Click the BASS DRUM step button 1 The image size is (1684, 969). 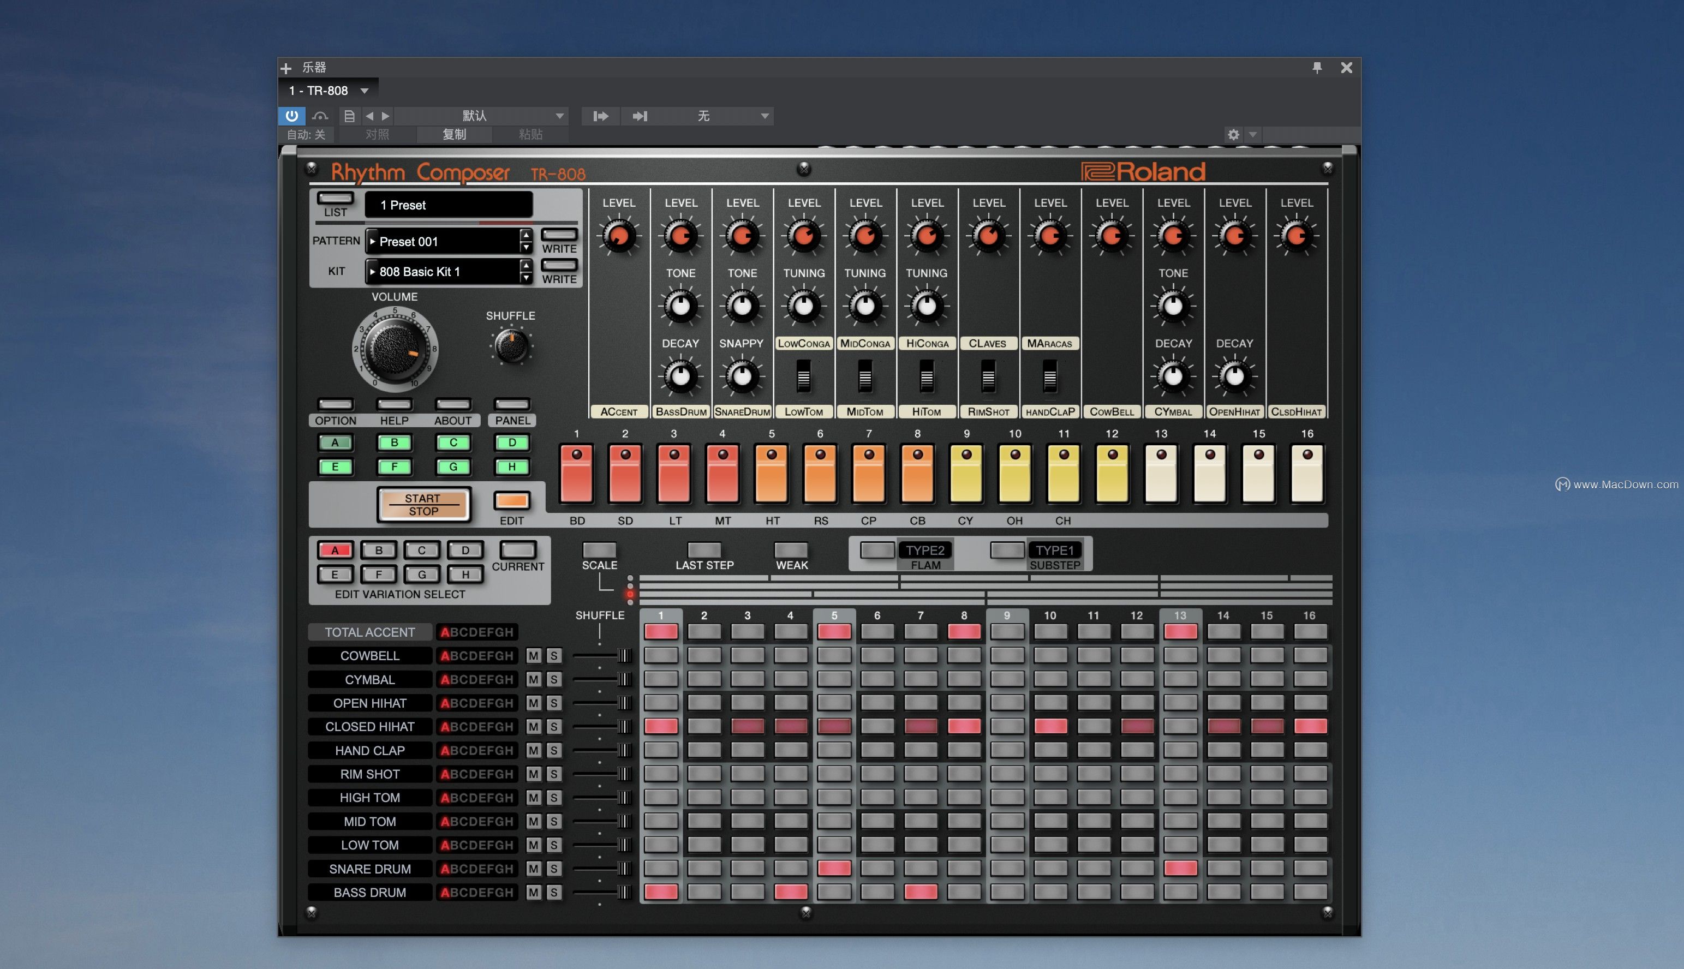pos(660,890)
